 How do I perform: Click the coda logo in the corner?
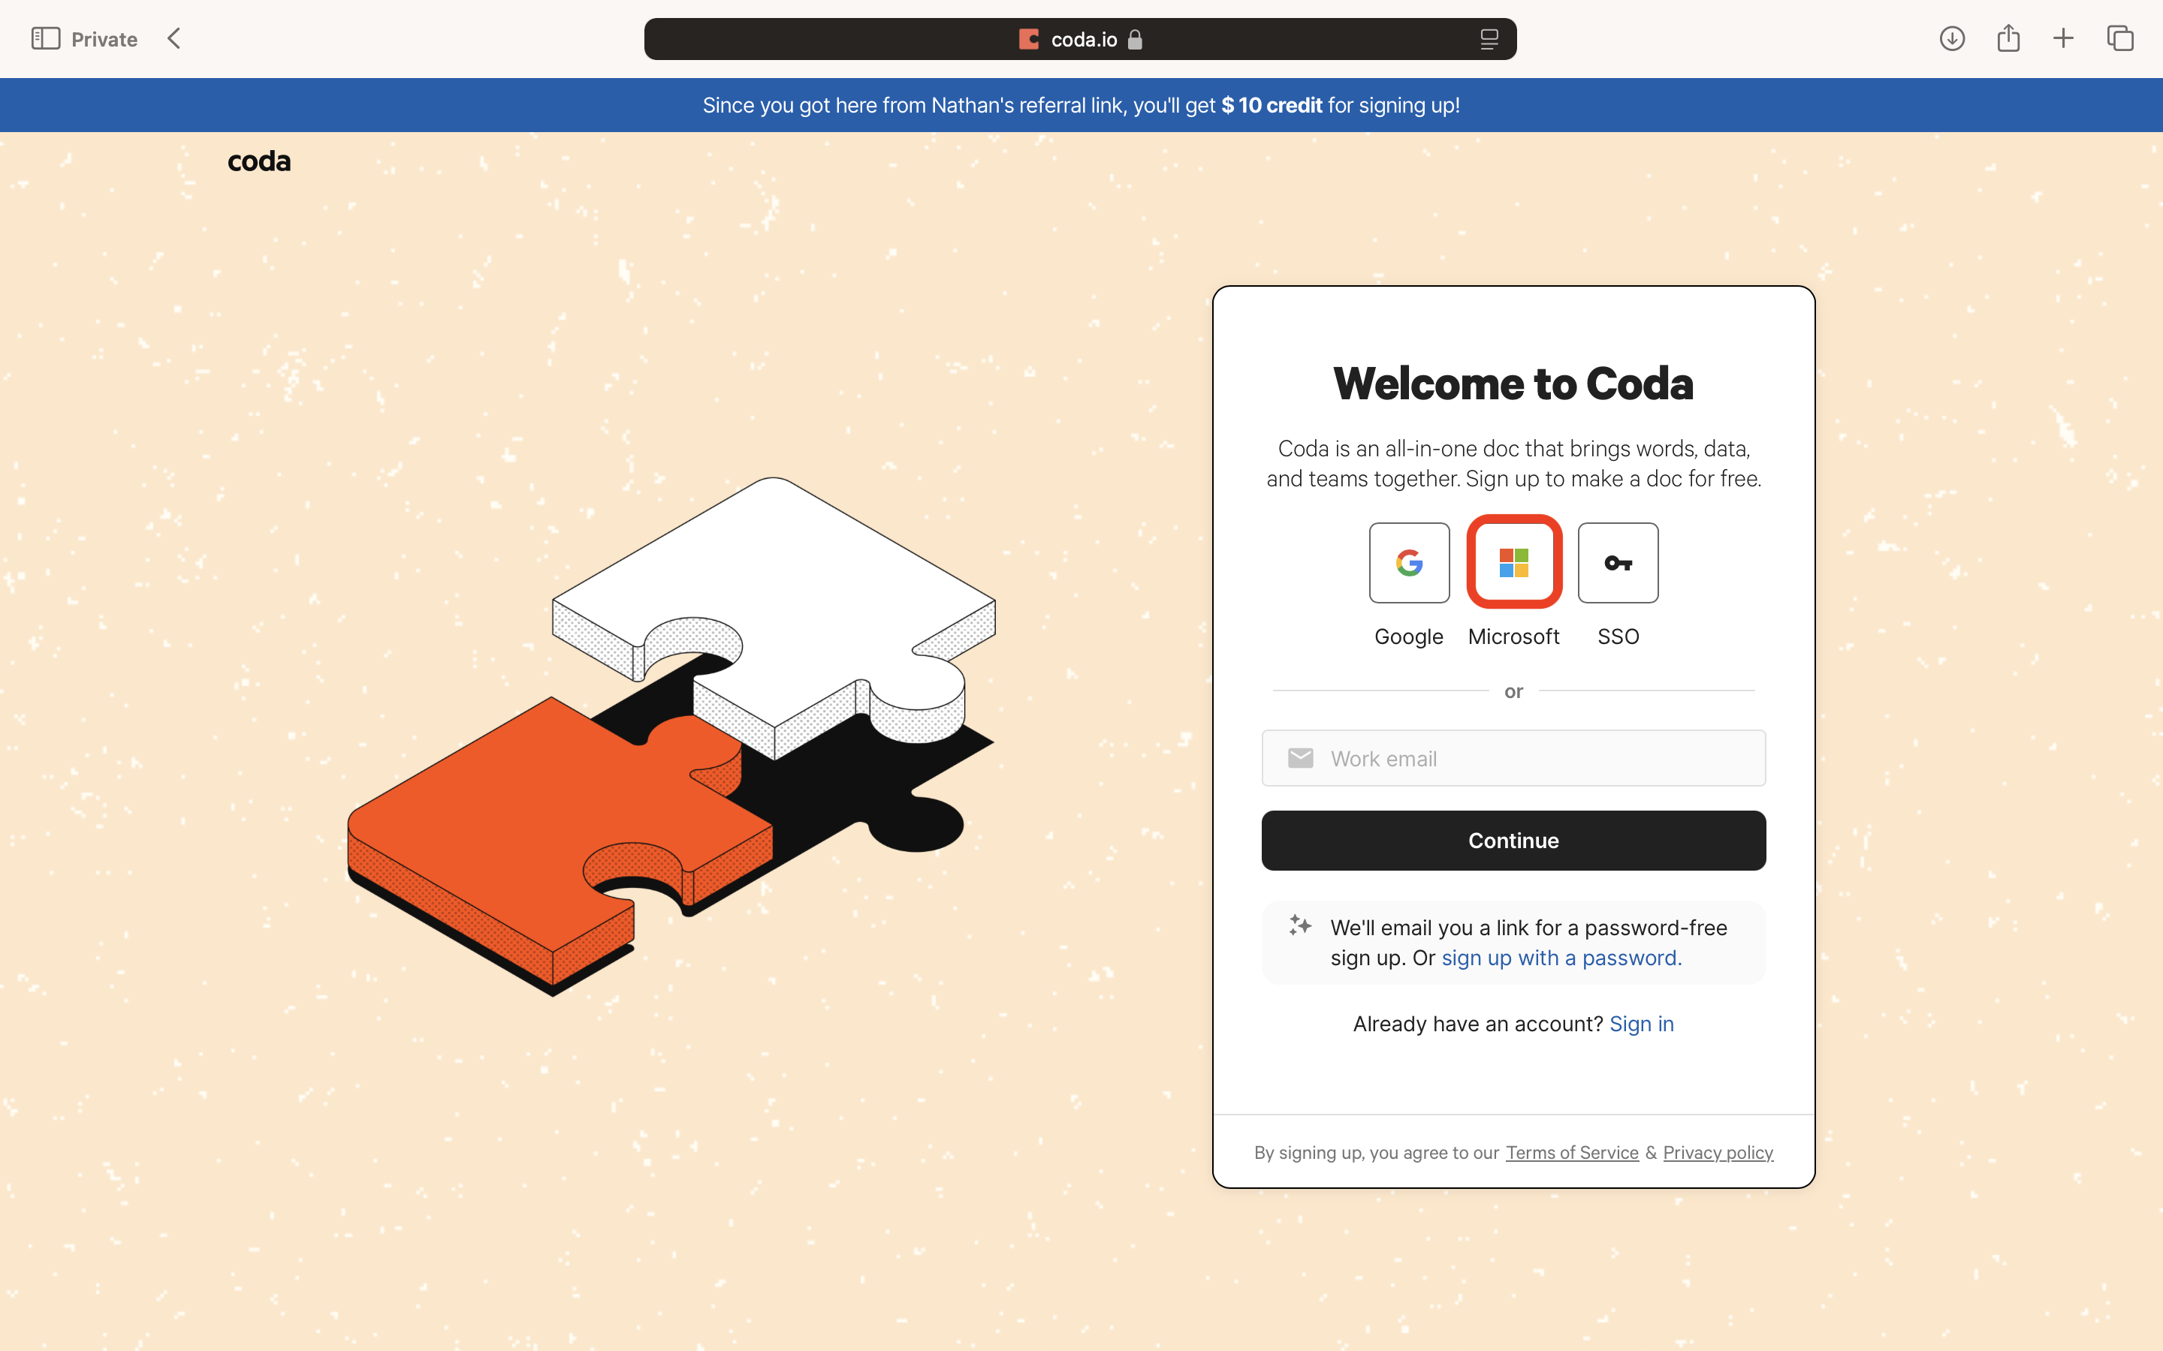coord(258,161)
